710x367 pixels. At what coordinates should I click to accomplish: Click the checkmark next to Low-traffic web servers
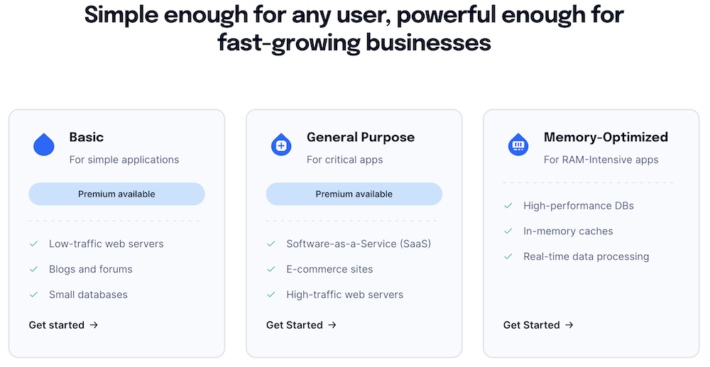(33, 243)
